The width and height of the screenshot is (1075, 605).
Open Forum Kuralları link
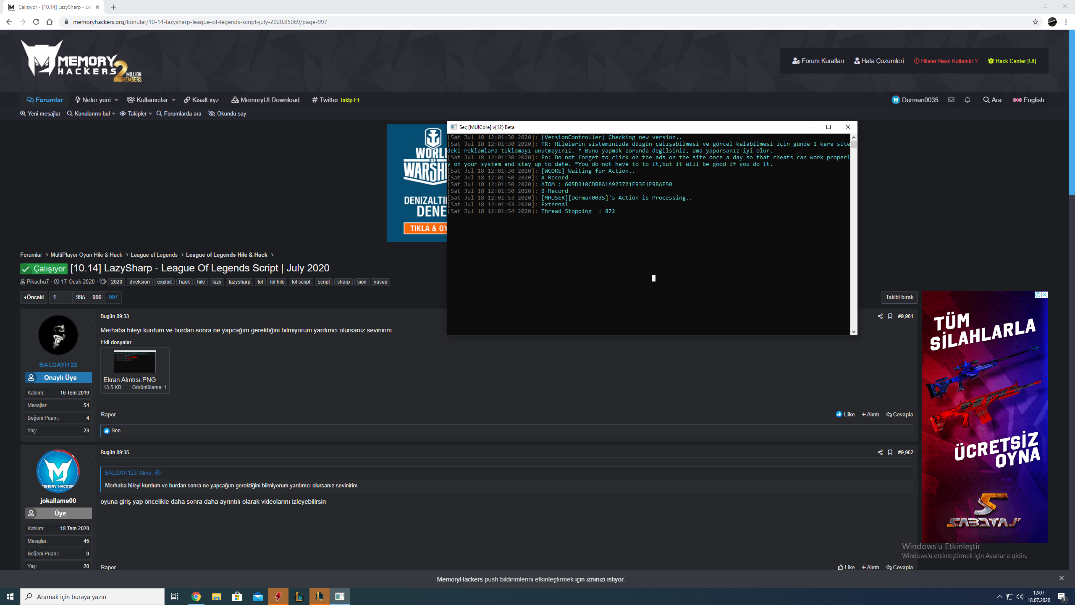pyautogui.click(x=818, y=61)
